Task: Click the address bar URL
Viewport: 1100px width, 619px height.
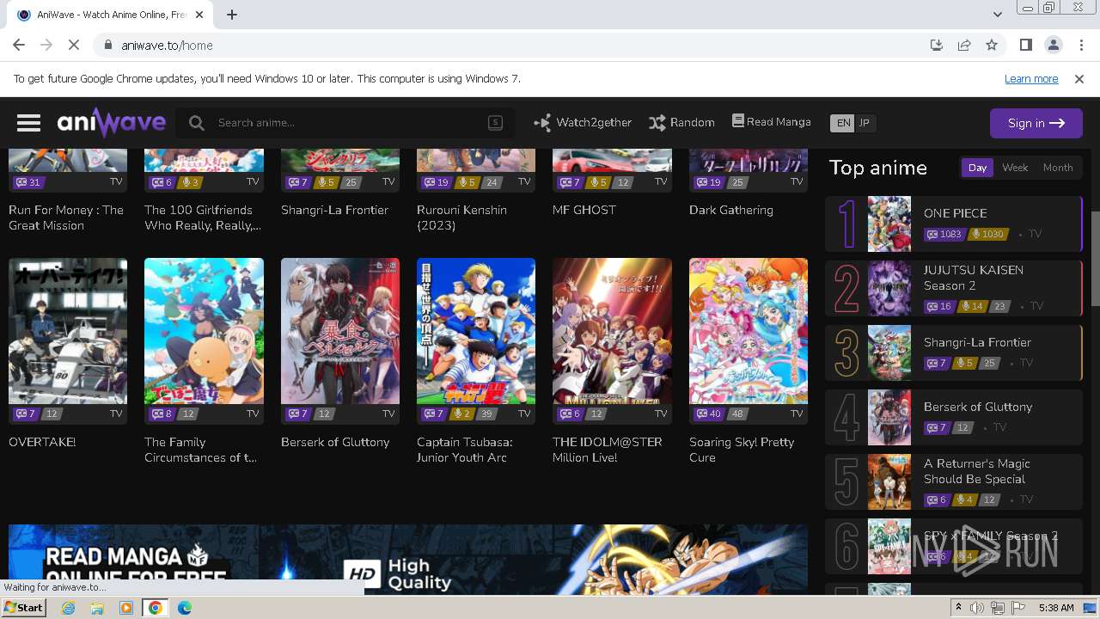Action: [167, 46]
